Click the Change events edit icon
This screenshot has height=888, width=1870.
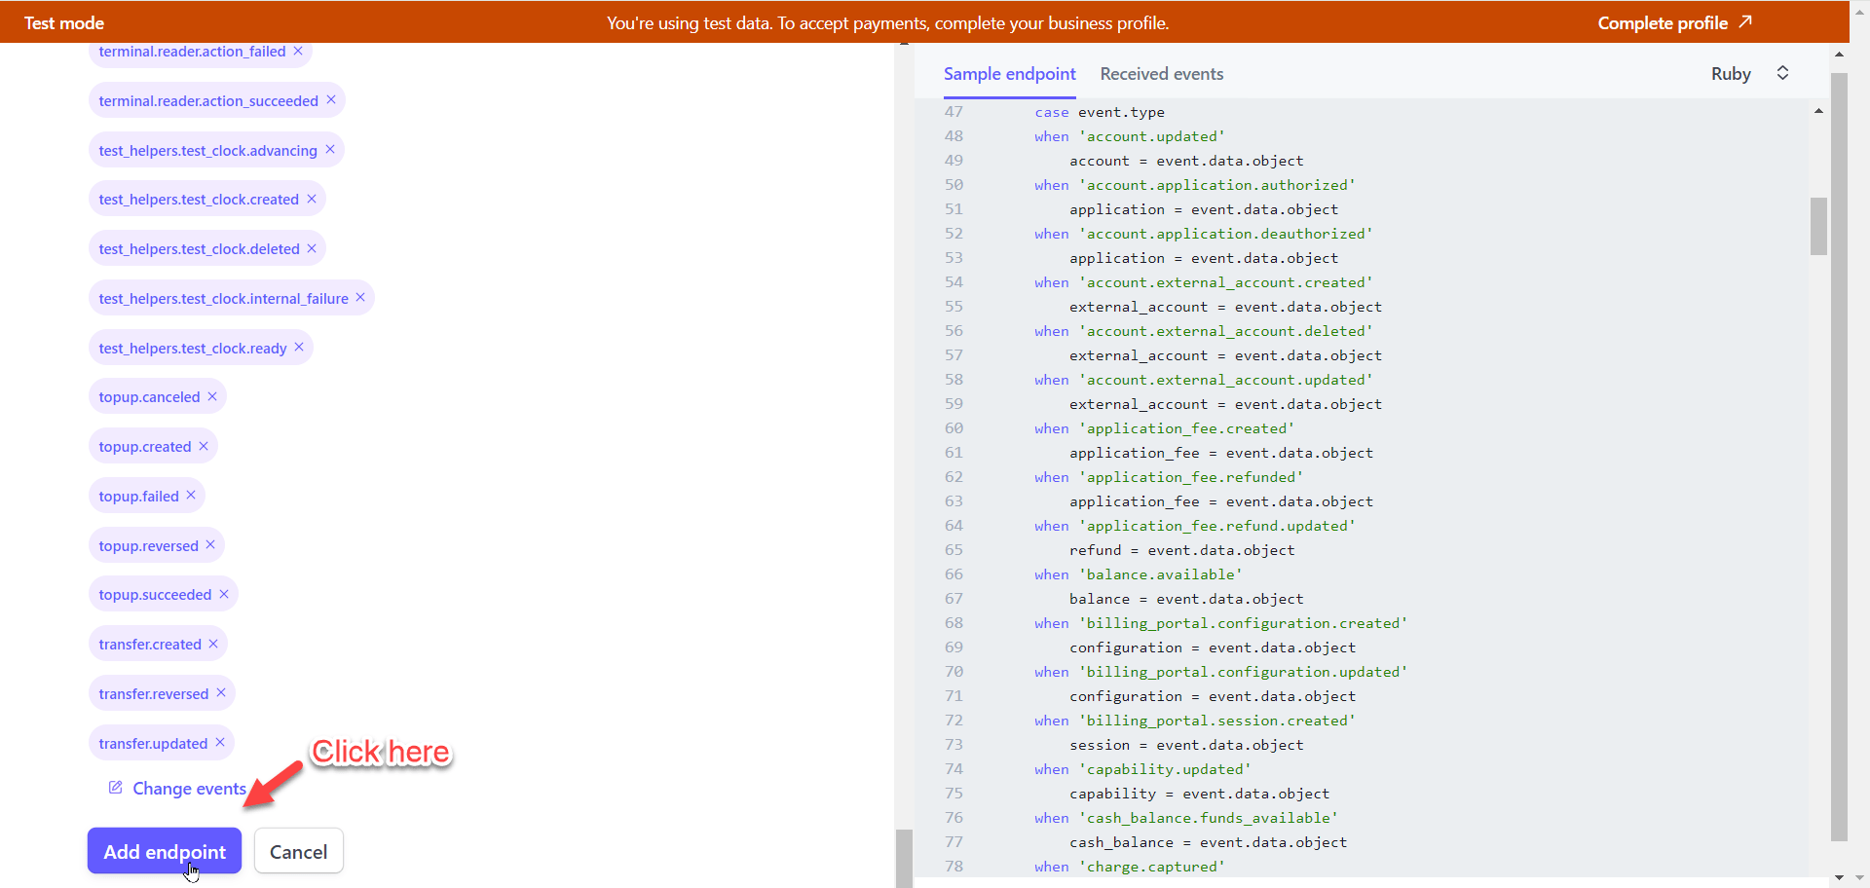116,788
